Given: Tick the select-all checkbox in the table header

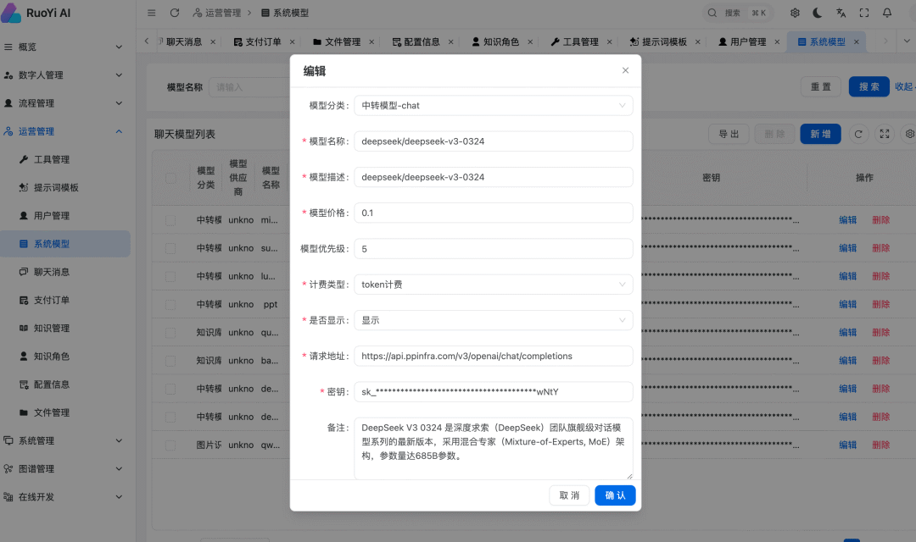Looking at the screenshot, I should pos(170,178).
